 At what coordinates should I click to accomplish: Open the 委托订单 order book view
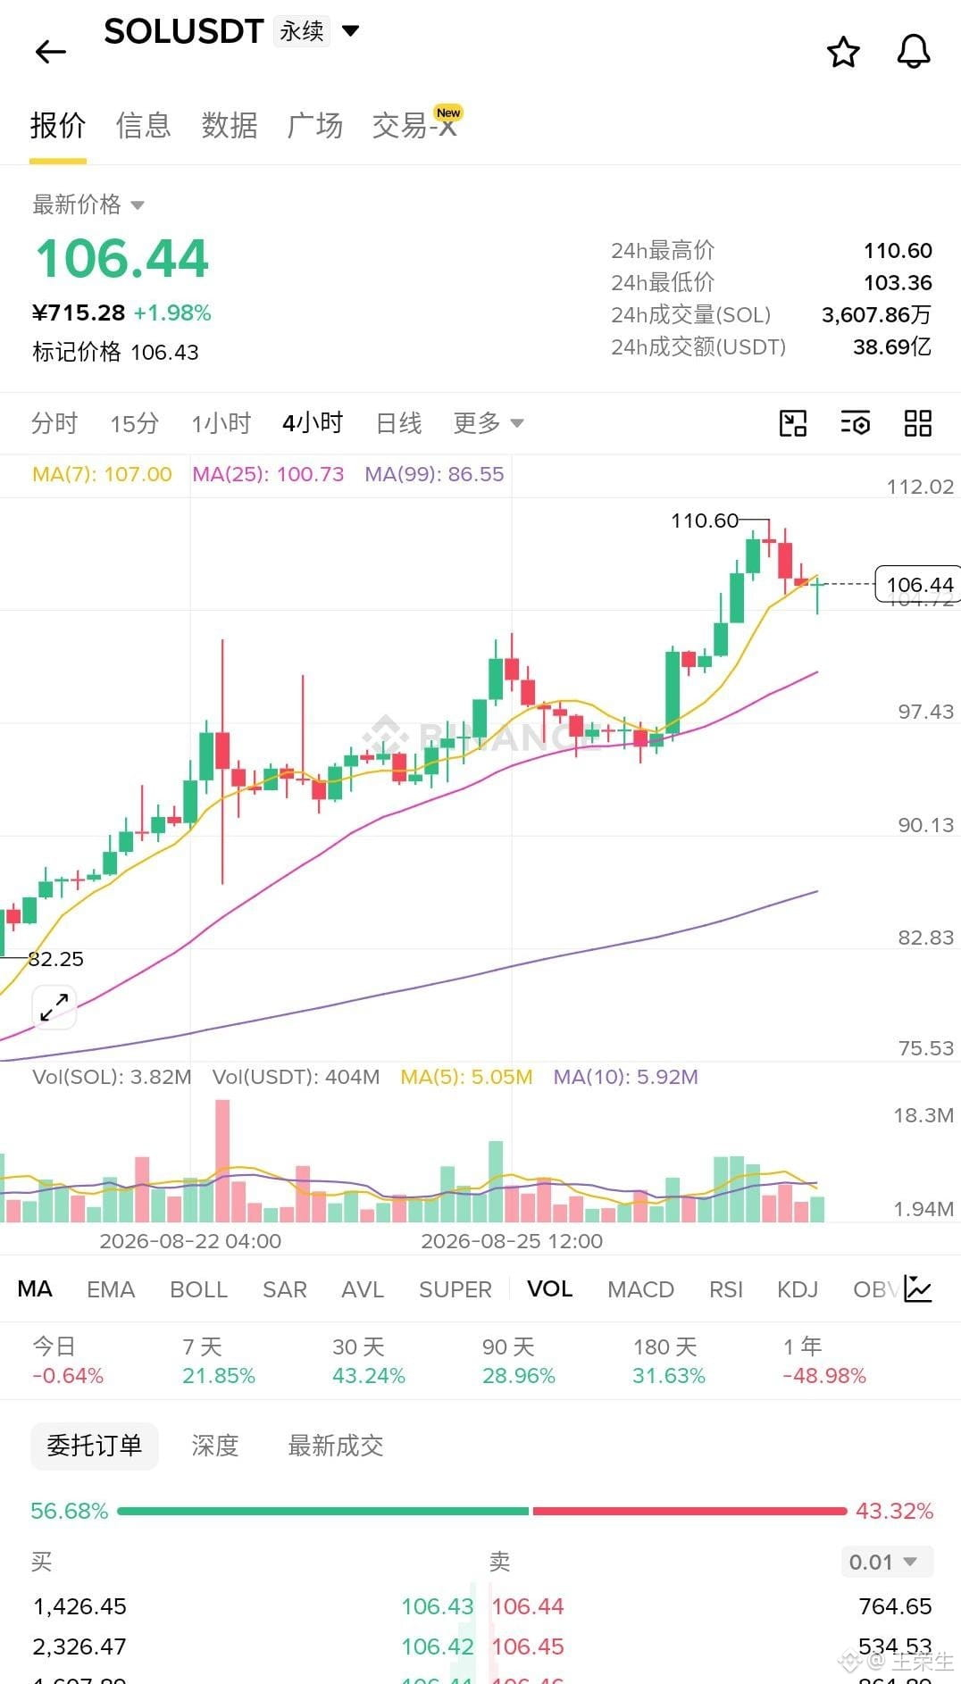click(95, 1446)
